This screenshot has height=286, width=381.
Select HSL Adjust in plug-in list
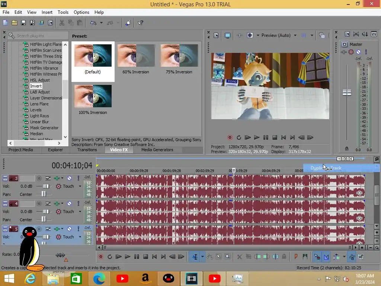pos(40,80)
